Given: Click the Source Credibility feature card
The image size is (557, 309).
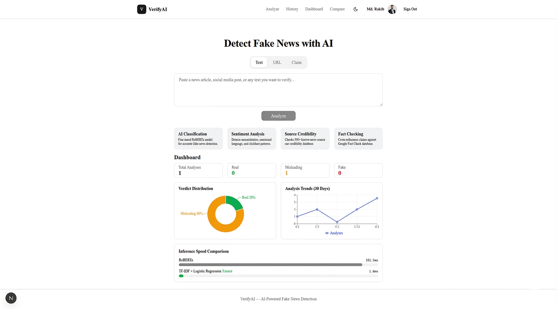Looking at the screenshot, I should (x=305, y=138).
